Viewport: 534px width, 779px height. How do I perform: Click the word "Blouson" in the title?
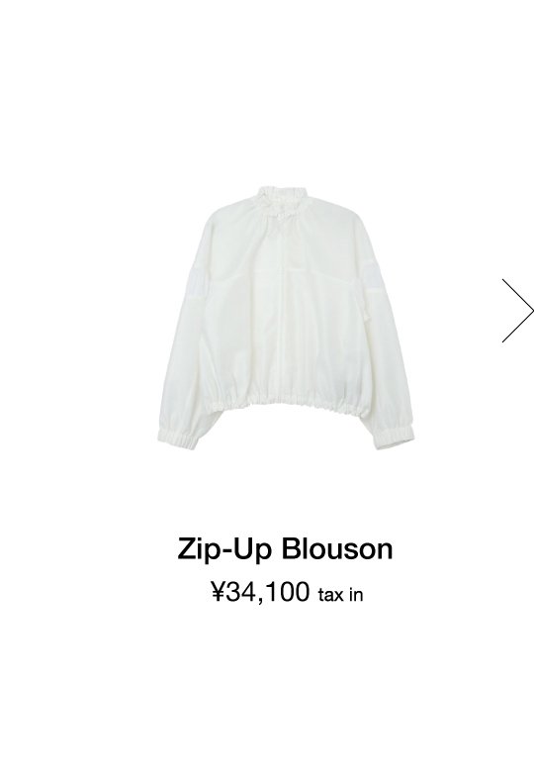coord(337,548)
